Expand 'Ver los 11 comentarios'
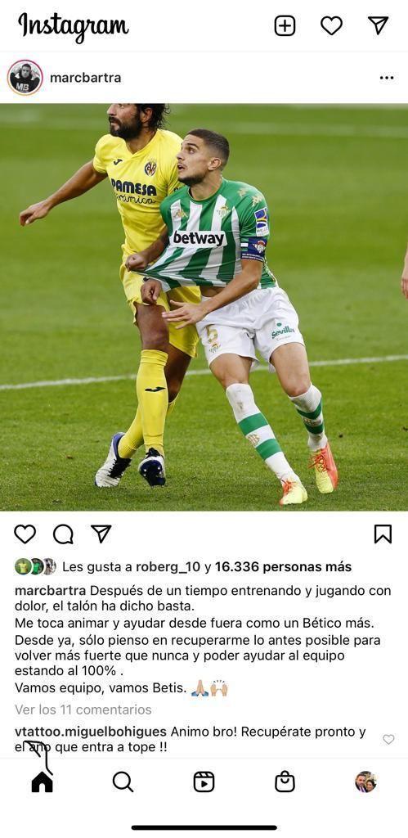Screen dimensions: 408x838 [x=83, y=710]
